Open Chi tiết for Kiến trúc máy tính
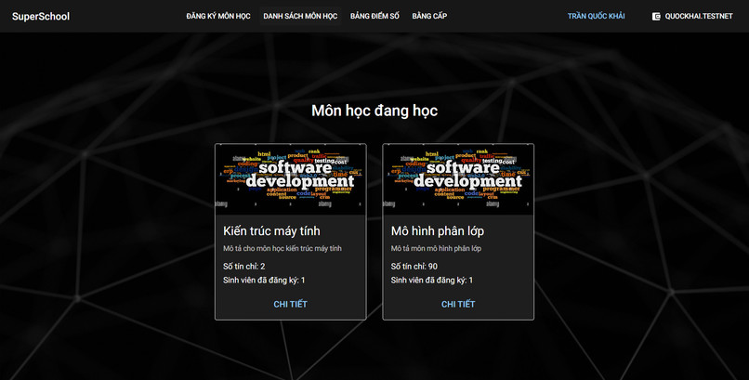Viewport: 749px width, 380px height. [x=291, y=304]
